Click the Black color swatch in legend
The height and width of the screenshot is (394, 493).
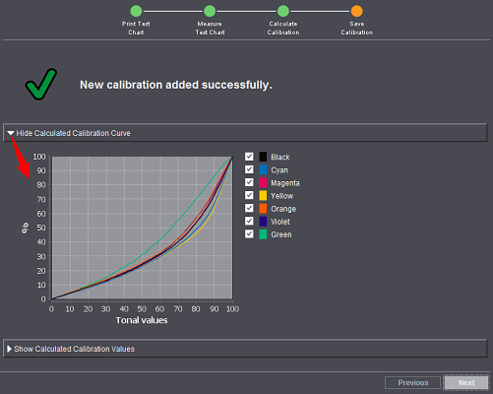(263, 157)
